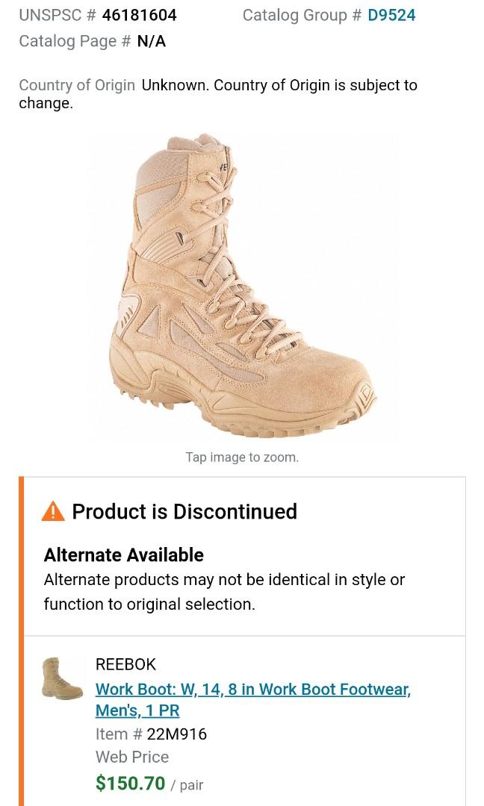Select the UNSPSC number 46181604

pyautogui.click(x=140, y=15)
